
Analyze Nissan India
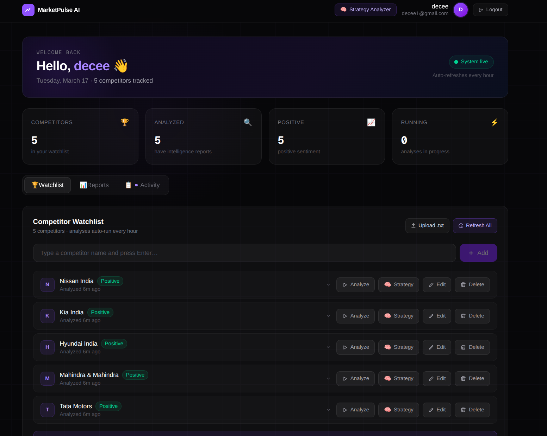pyautogui.click(x=355, y=285)
